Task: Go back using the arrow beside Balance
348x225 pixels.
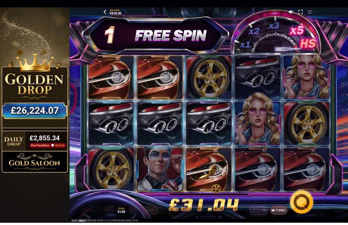Action: (105, 12)
